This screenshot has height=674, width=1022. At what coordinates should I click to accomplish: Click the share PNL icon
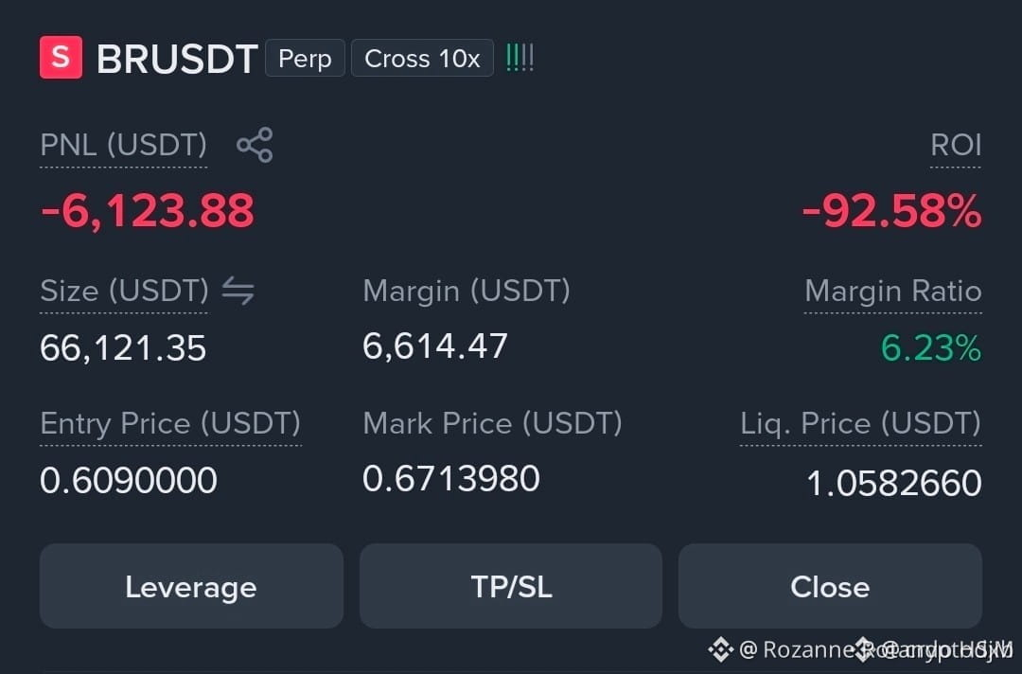(x=255, y=145)
